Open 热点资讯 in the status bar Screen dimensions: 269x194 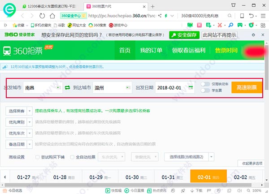156,190
